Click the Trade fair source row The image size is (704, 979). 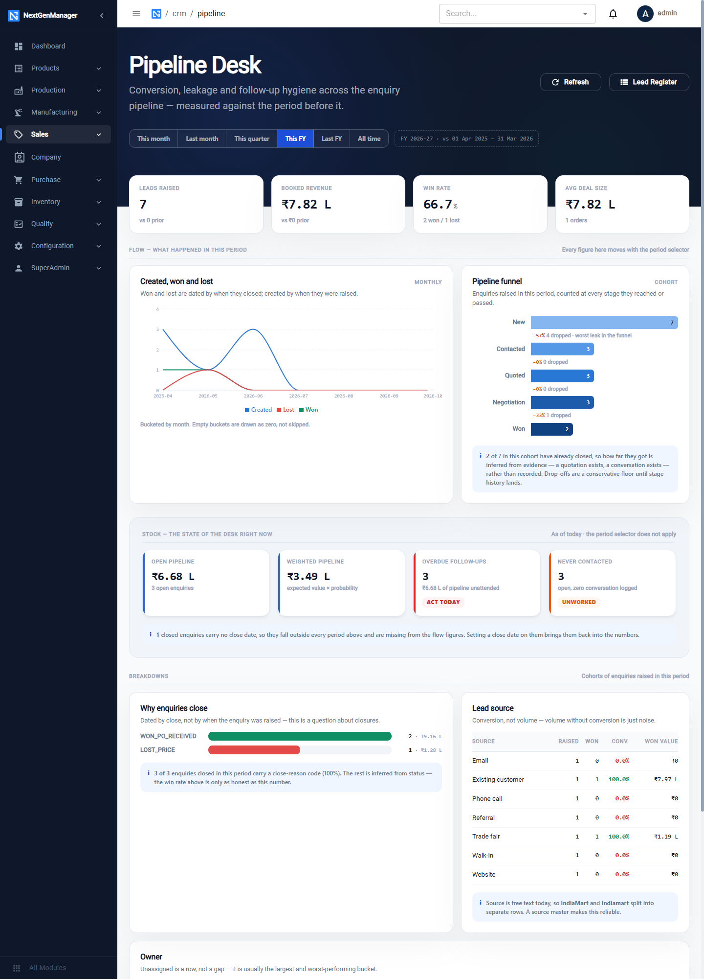[x=575, y=837]
